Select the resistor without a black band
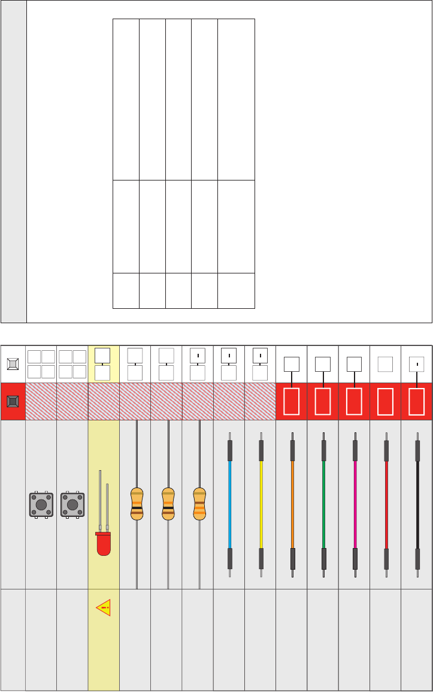This screenshot has height=692, width=433. 199,504
